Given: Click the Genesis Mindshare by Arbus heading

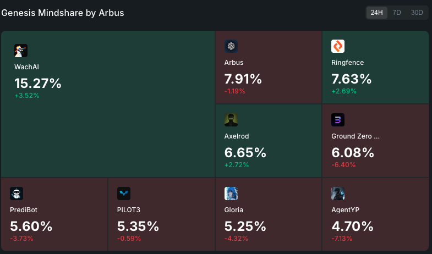Looking at the screenshot, I should (63, 13).
